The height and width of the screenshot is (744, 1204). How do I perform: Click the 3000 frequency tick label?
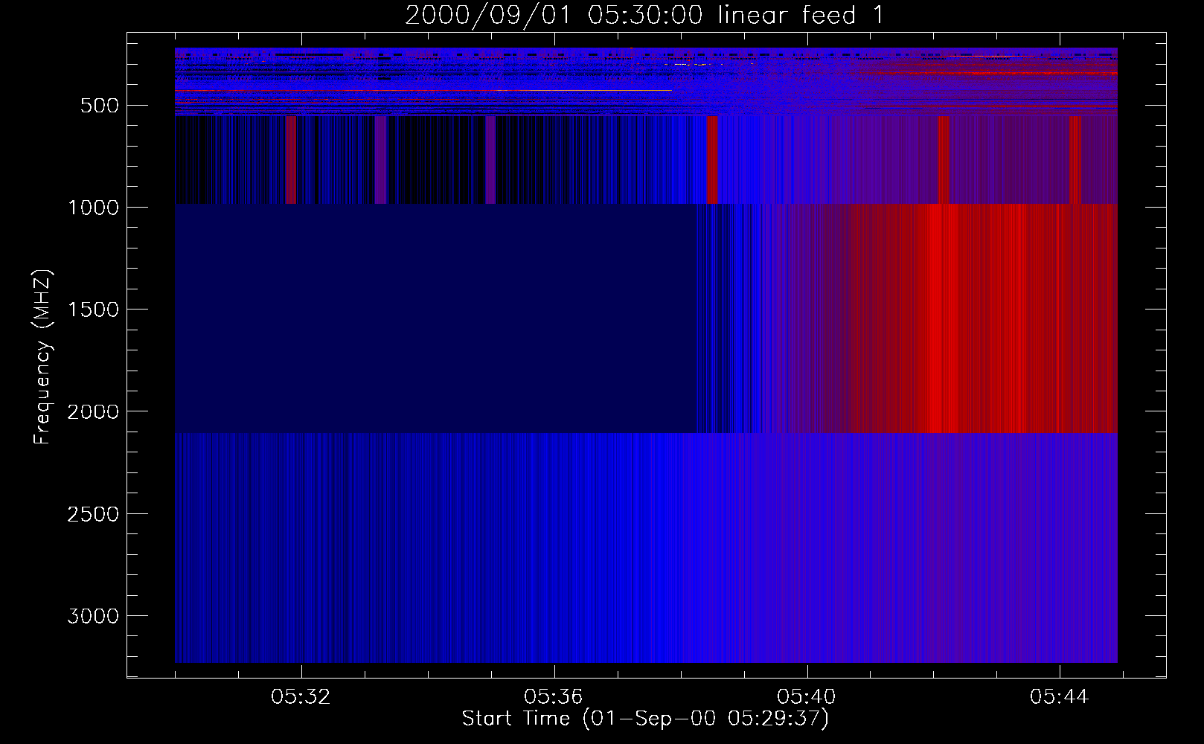click(93, 616)
